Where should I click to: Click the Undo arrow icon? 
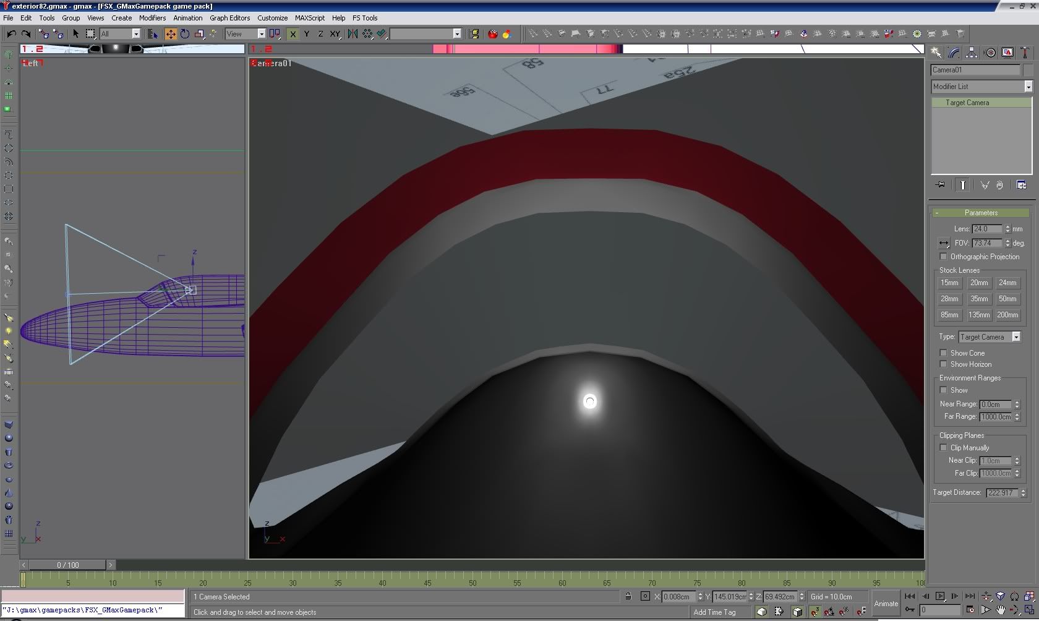point(11,34)
